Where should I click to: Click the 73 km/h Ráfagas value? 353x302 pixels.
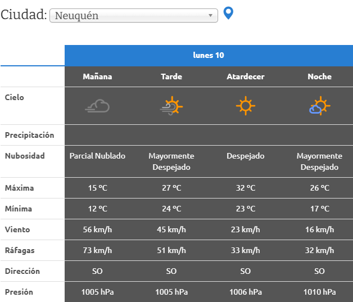click(97, 250)
